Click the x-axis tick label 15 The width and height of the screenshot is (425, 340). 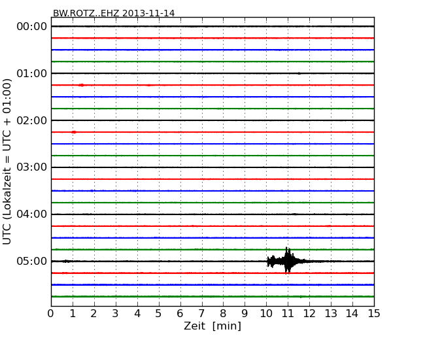point(374,314)
